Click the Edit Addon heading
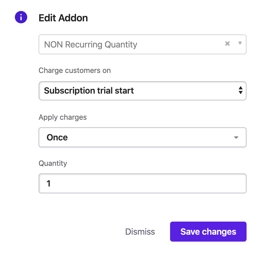 click(x=63, y=18)
